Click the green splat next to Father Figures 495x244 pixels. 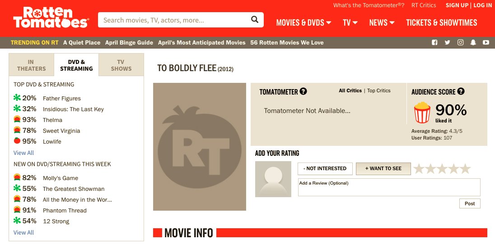coord(17,98)
